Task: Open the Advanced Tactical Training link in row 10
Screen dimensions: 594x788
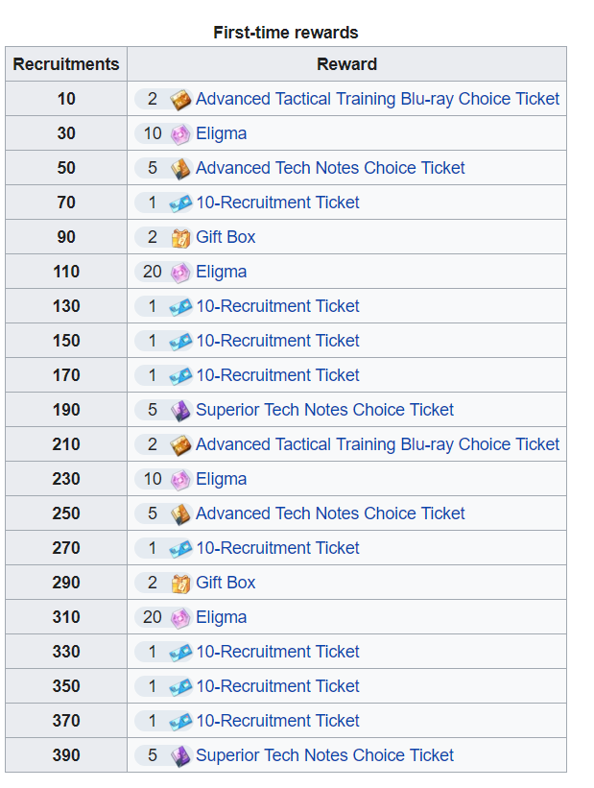Action: pos(377,99)
